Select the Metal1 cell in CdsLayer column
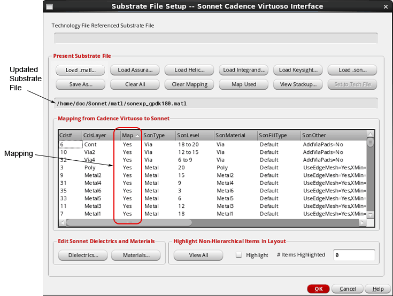Viewport: 393px width, 296px height. pyautogui.click(x=93, y=214)
